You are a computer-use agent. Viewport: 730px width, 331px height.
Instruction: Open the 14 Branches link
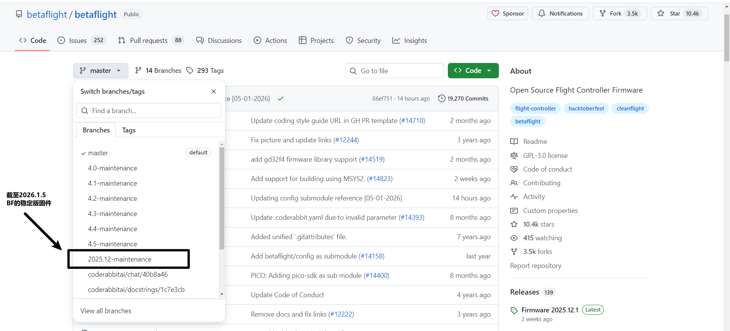158,71
